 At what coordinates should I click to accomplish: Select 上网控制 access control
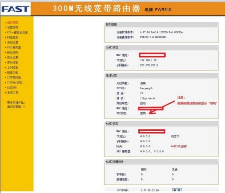[x=13, y=68]
